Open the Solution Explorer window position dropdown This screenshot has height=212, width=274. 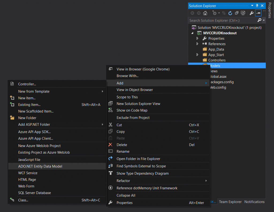(x=252, y=6)
